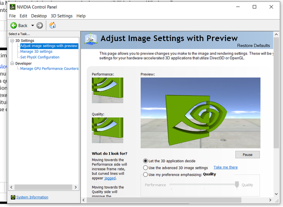Click the System Information icon

13,197
